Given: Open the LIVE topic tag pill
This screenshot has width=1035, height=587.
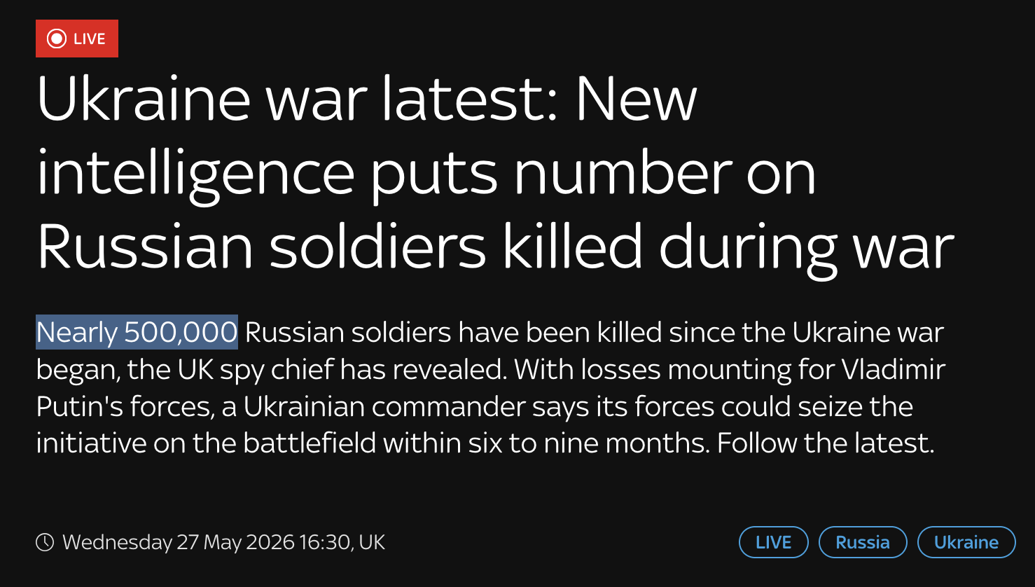Looking at the screenshot, I should (774, 542).
